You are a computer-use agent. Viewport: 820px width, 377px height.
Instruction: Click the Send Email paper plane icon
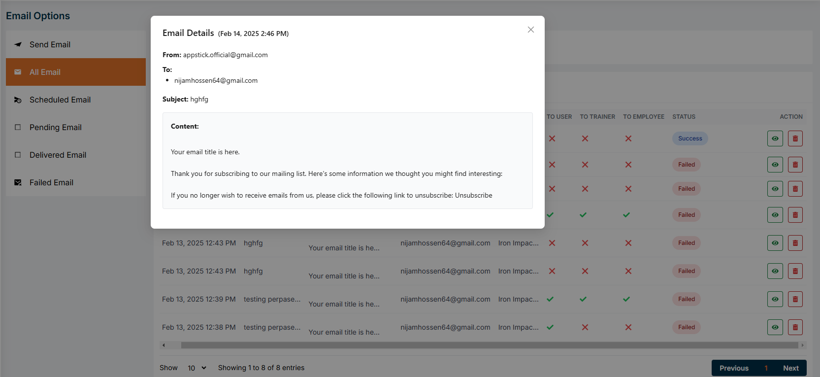(18, 44)
